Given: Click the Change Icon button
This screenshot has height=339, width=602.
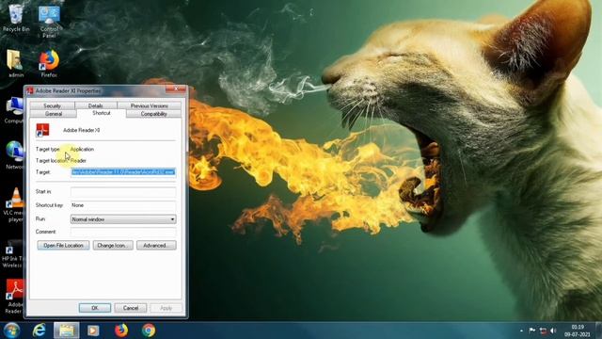Looking at the screenshot, I should (113, 245).
